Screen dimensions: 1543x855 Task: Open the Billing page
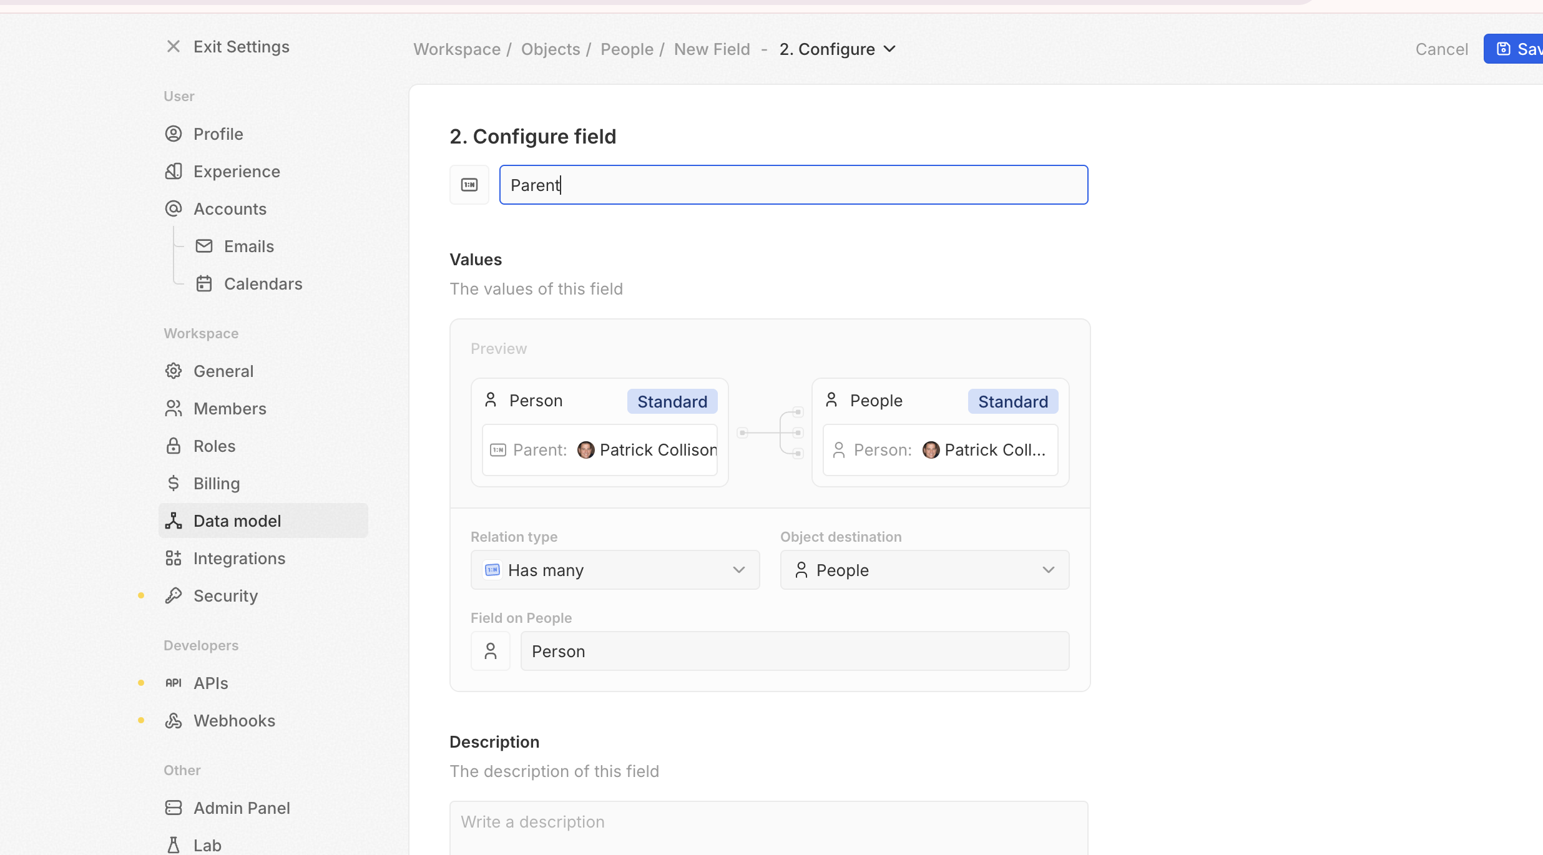263,484
